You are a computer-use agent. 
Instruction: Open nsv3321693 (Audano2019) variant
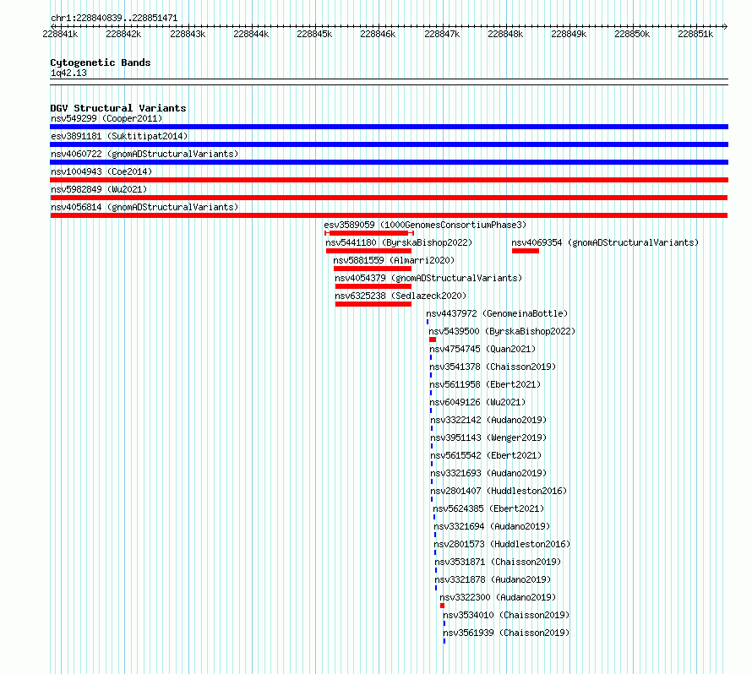[x=488, y=473]
